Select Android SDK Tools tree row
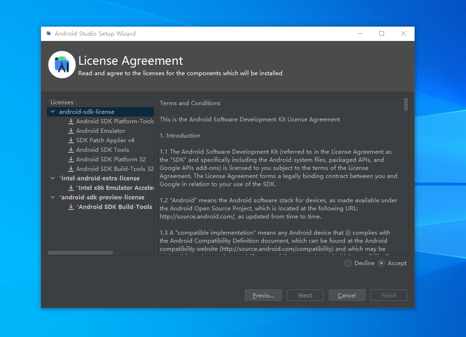Screen dimensions: 466x337 [101, 149]
